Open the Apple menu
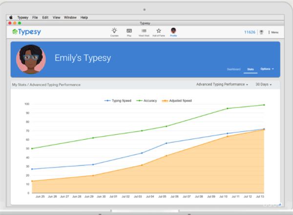The image size is (293, 215). click(11, 18)
